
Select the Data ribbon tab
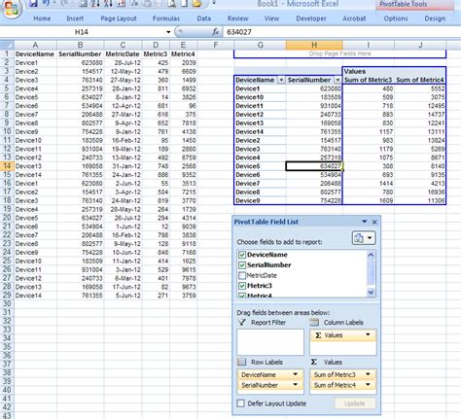click(204, 18)
